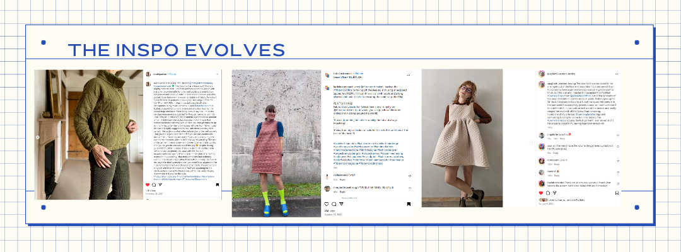Open spaghetti_western_sewing username in post header
The image size is (681, 252).
(562, 74)
